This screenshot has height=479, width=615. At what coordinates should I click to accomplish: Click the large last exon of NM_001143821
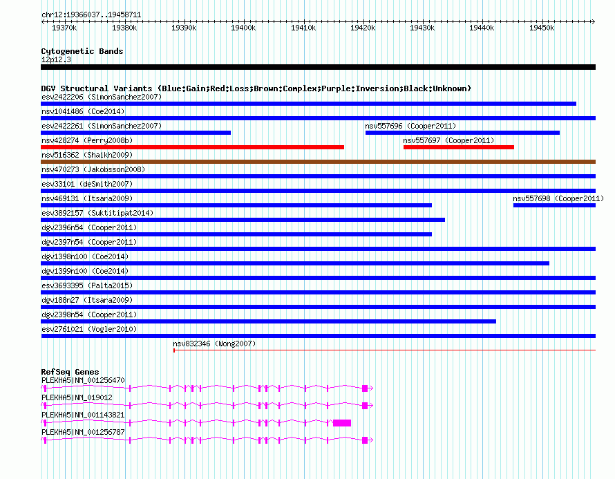tap(342, 422)
